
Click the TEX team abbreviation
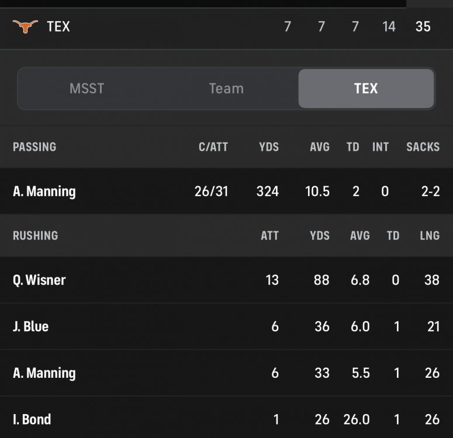point(58,27)
